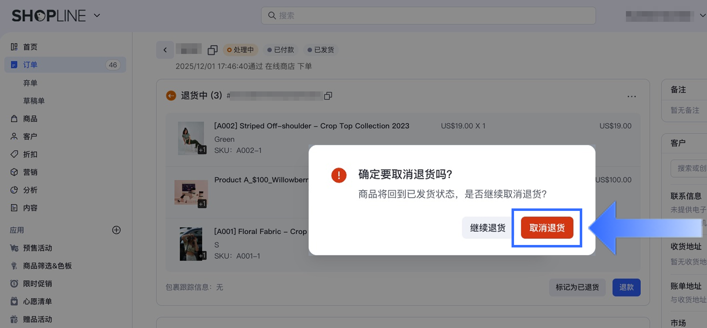Open 内容 via its document icon

[14, 208]
